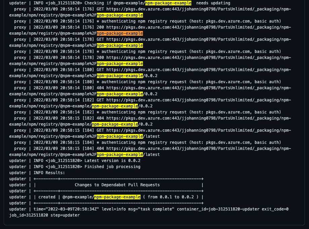Click the "job_id=312511820 step=updater" line

pos(44,215)
